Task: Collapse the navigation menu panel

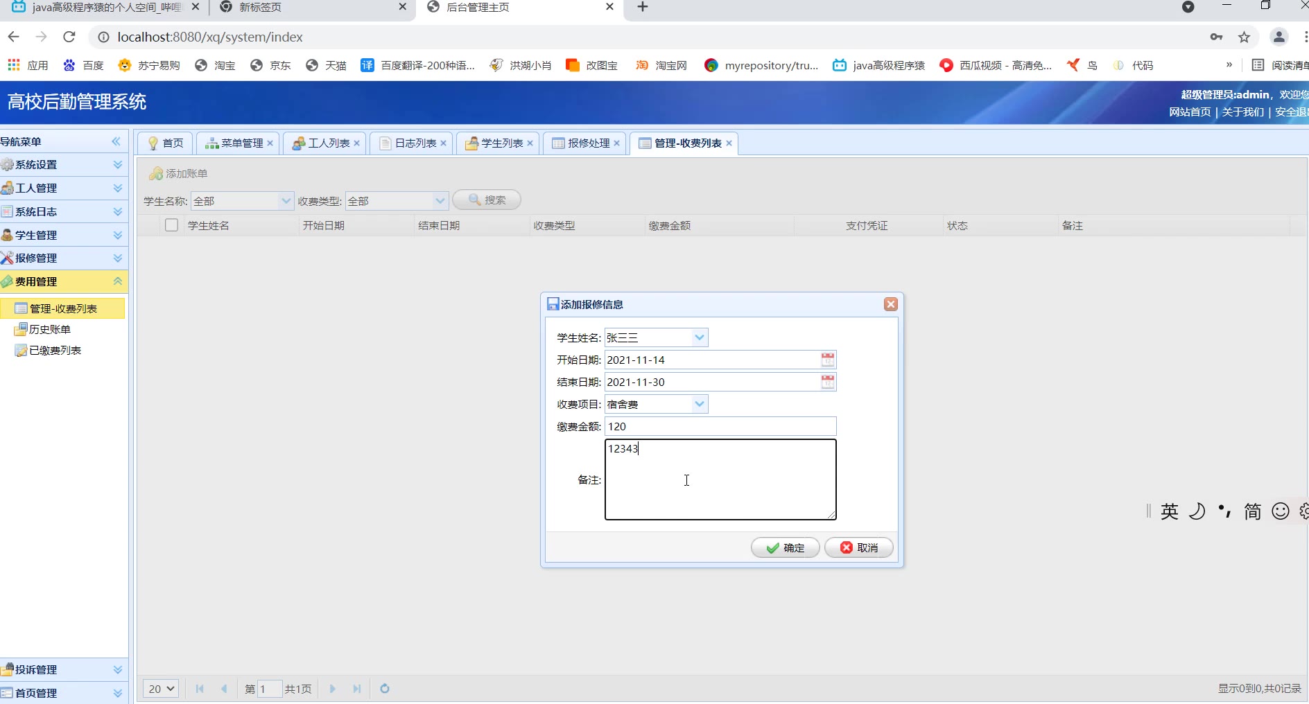Action: point(116,141)
